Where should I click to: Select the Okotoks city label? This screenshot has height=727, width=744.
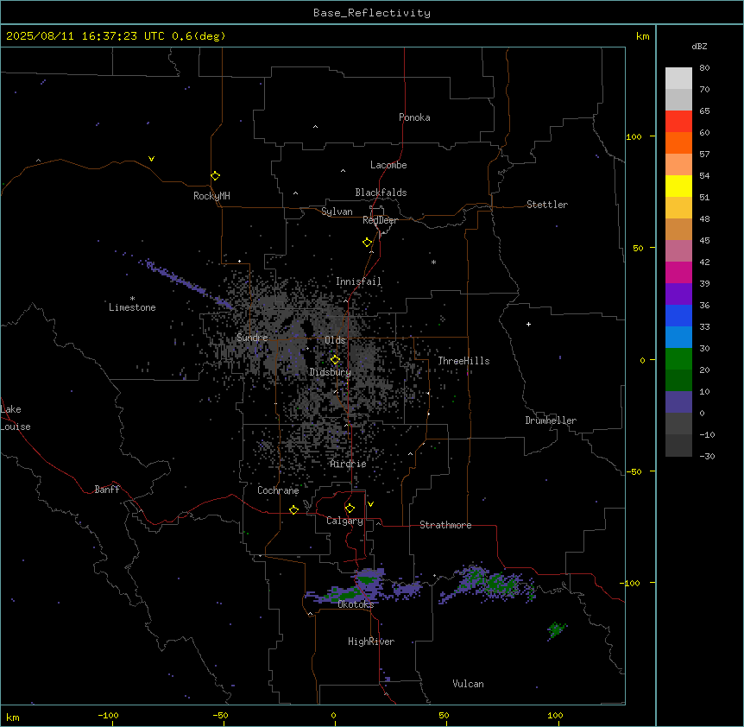pyautogui.click(x=356, y=604)
